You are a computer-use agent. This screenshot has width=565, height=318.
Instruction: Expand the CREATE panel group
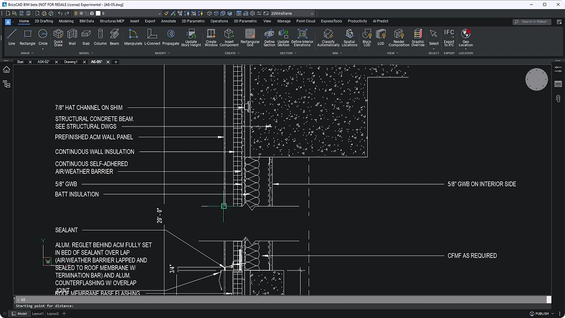[232, 53]
